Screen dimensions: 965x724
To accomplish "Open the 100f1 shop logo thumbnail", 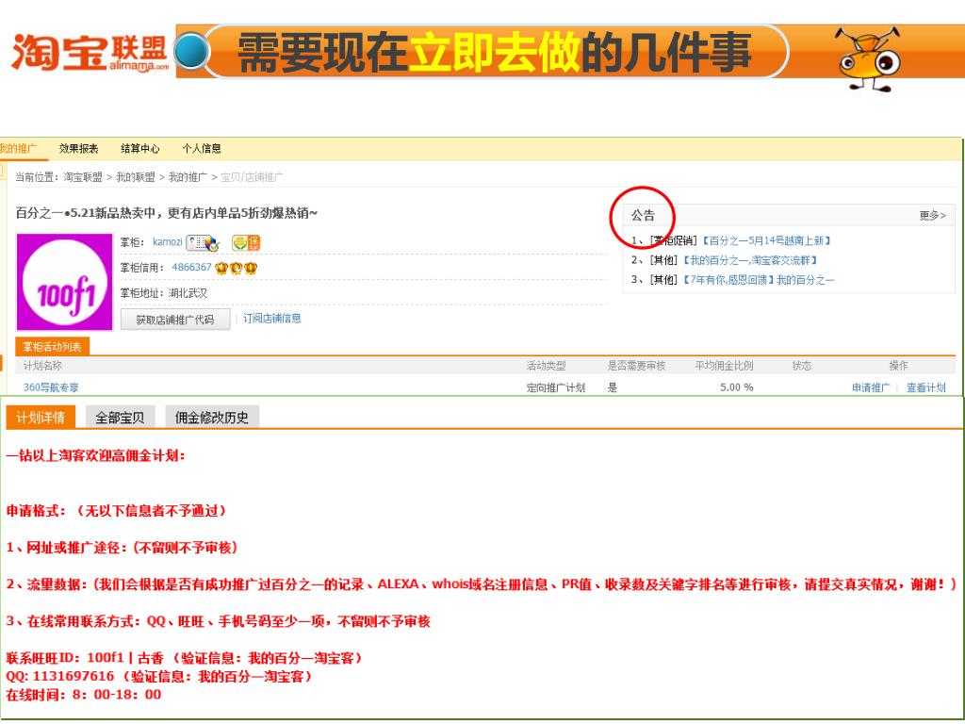I will click(x=65, y=282).
